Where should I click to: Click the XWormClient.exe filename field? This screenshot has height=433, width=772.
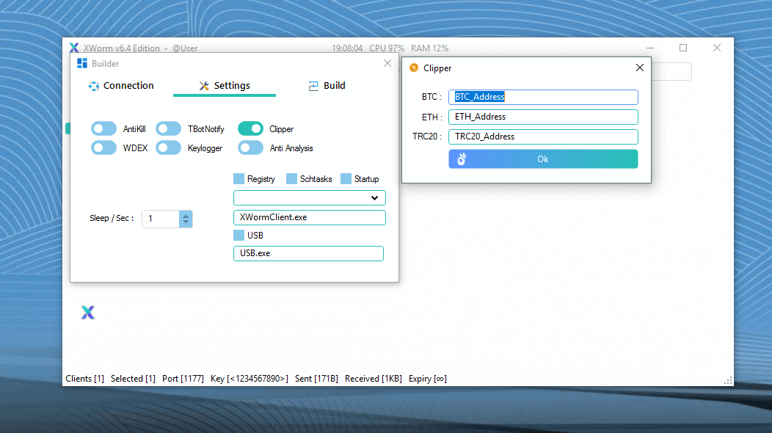pyautogui.click(x=309, y=218)
